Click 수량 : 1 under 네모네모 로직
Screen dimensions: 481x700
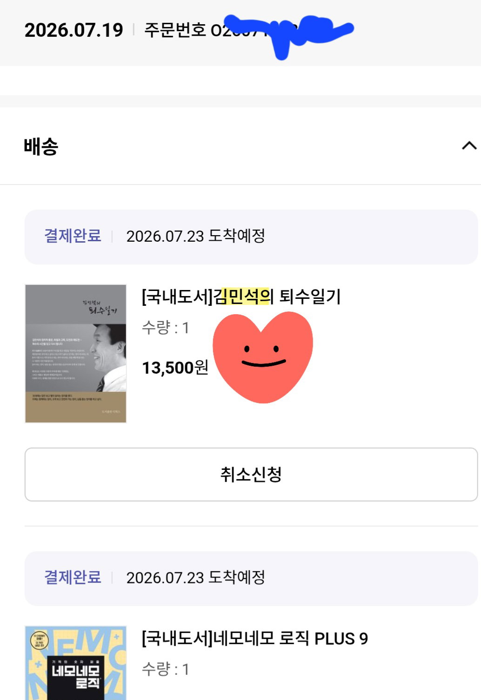coord(165,669)
